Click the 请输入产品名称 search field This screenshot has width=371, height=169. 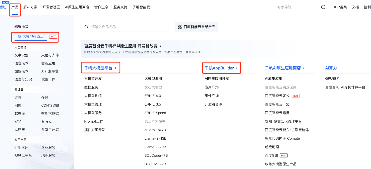pos(127,27)
